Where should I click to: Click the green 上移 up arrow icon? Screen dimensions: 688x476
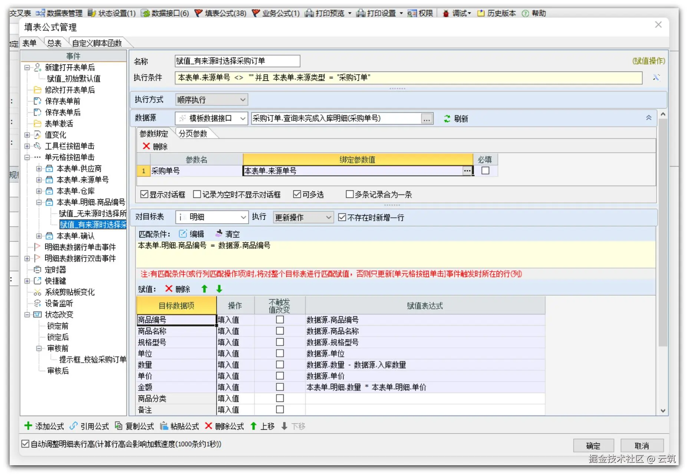pos(253,426)
